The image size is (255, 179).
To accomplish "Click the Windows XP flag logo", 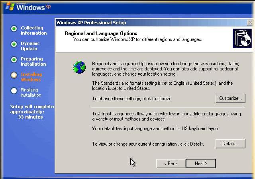I will pos(10,6).
